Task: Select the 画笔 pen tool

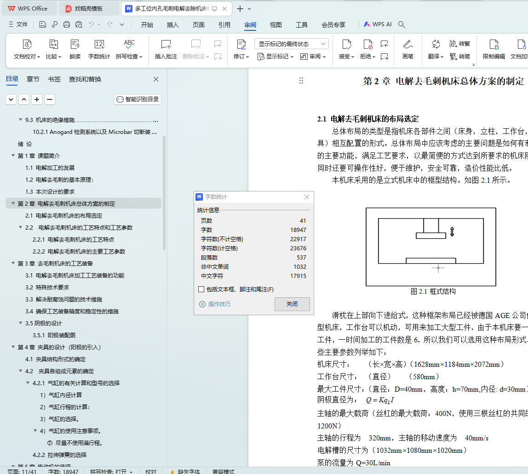Action: 408,49
